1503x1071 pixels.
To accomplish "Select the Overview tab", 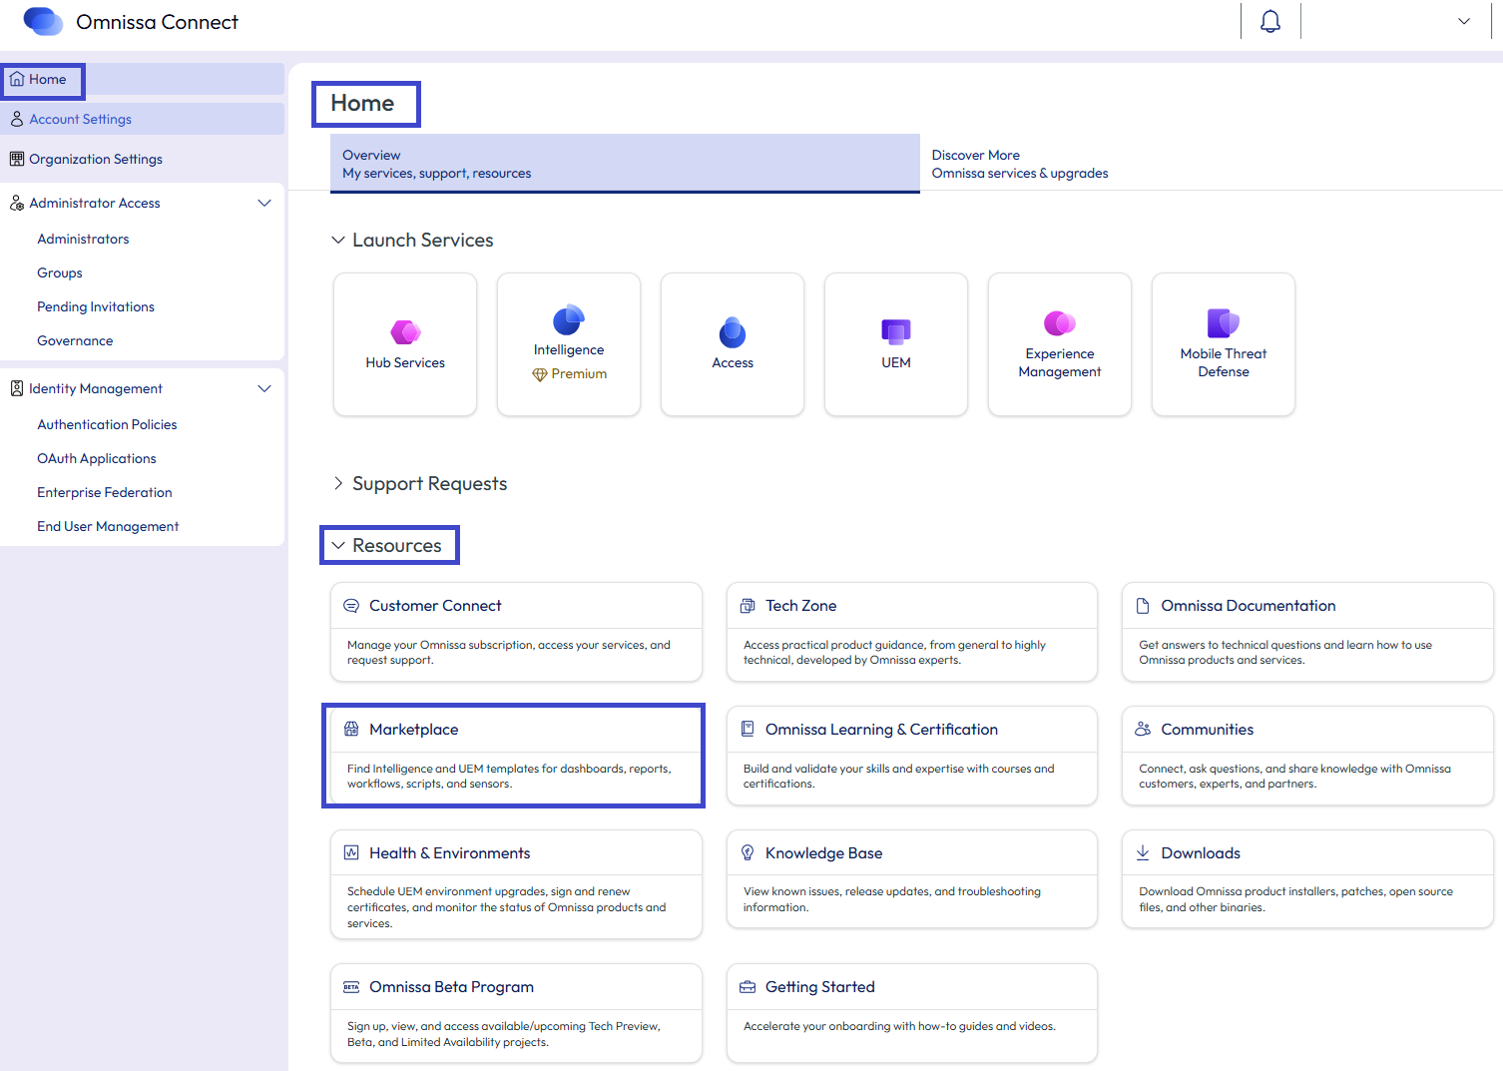I will pyautogui.click(x=625, y=164).
